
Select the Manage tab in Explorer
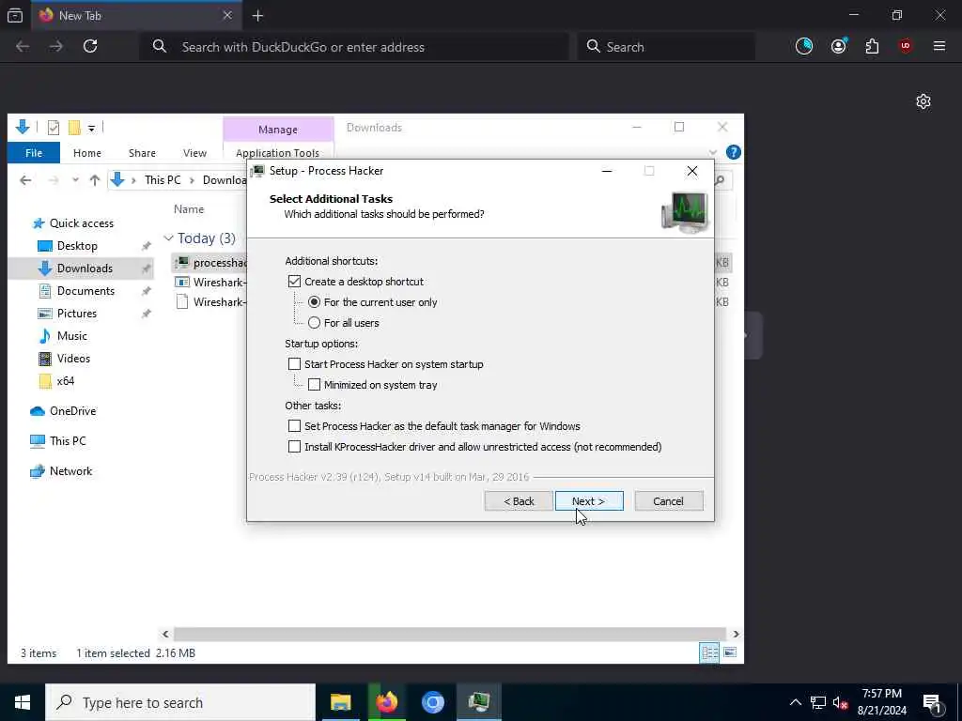(x=278, y=130)
